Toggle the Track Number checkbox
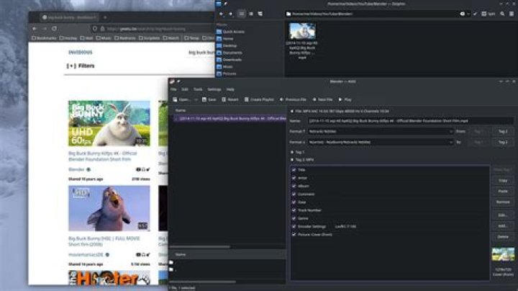 point(294,210)
